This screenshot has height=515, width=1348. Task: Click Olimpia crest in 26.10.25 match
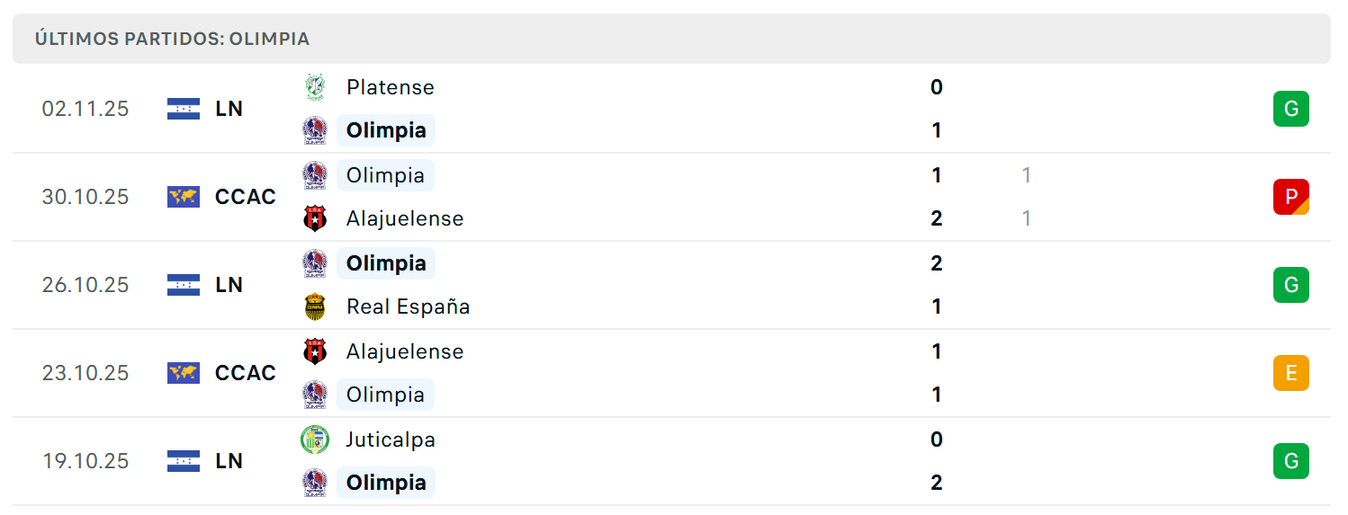pyautogui.click(x=315, y=263)
